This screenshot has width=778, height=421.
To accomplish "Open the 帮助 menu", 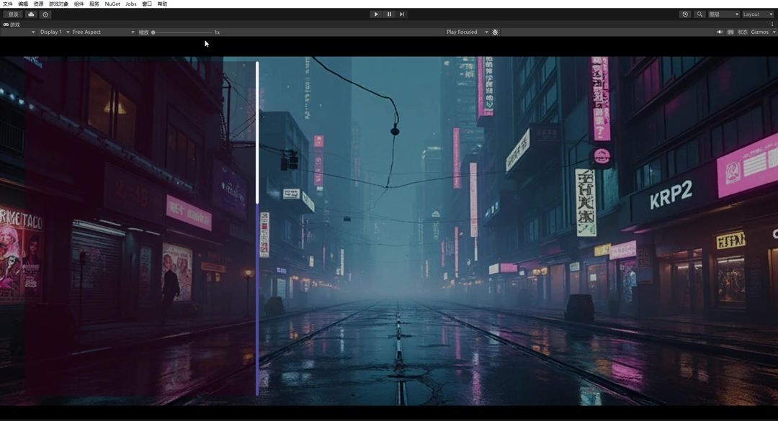I will click(162, 4).
